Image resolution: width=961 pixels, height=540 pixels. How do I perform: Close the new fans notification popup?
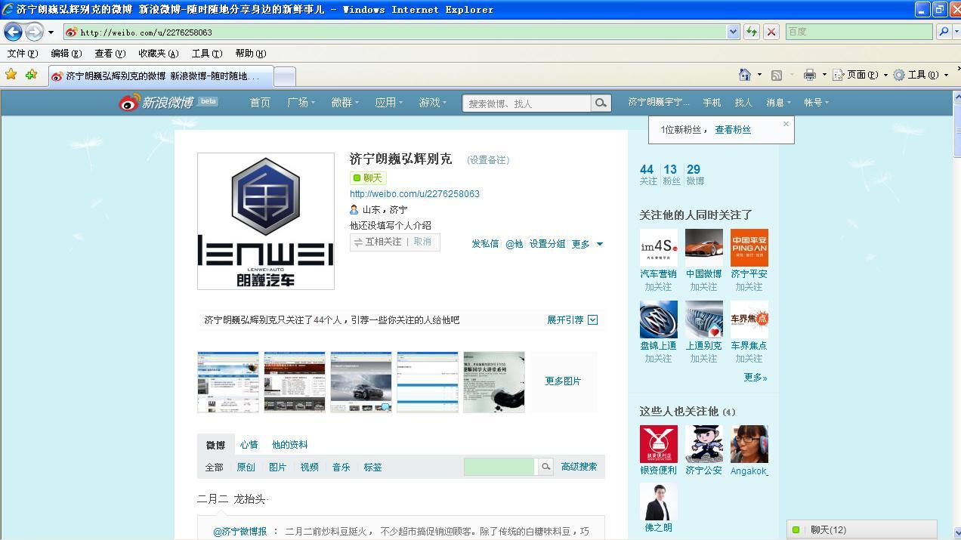[786, 124]
